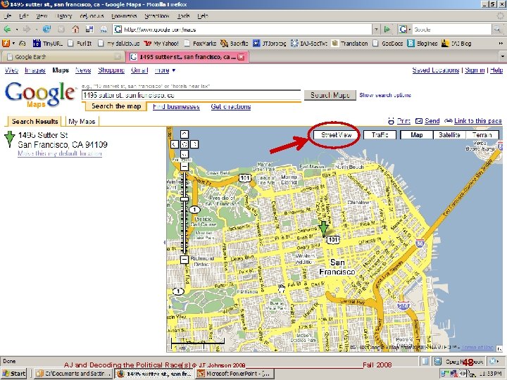Click Link to this page
The height and width of the screenshot is (380, 507).
pos(478,121)
